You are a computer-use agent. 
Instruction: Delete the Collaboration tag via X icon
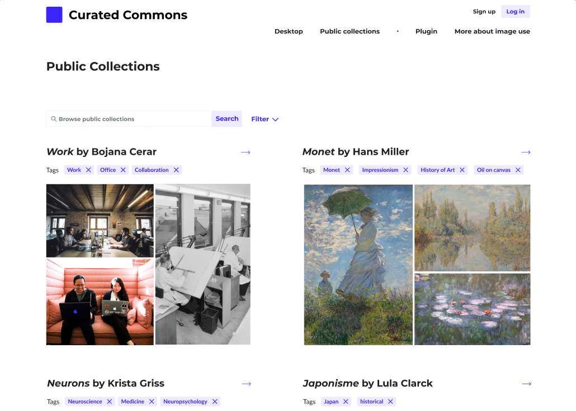pyautogui.click(x=176, y=170)
